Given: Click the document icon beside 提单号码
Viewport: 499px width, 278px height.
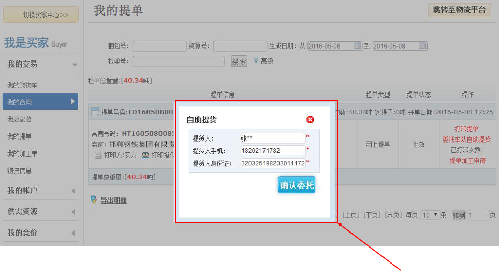Looking at the screenshot, I should click(95, 112).
